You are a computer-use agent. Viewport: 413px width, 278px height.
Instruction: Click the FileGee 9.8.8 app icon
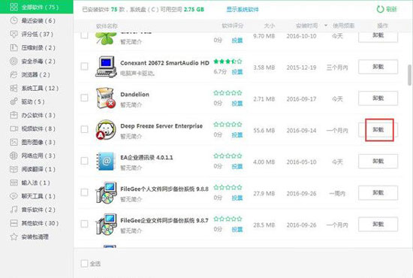106,192
